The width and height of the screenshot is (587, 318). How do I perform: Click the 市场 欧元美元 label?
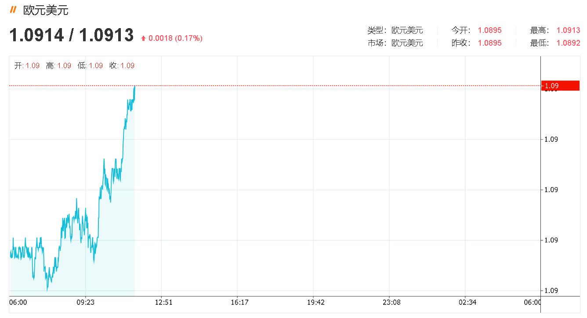pos(395,43)
